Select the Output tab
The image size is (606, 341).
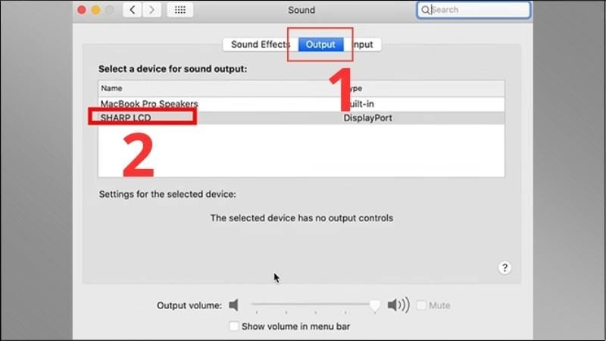click(320, 45)
